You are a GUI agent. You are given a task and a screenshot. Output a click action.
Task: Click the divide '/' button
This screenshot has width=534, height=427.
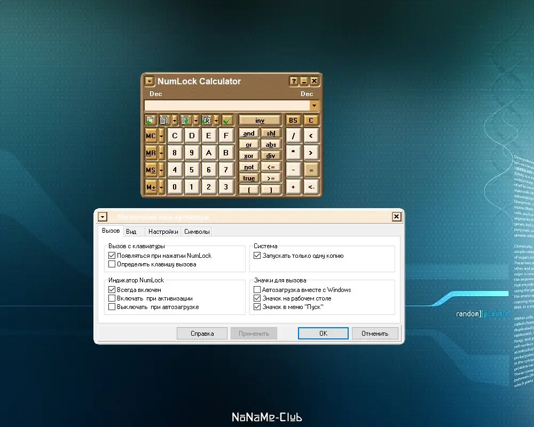coord(293,136)
